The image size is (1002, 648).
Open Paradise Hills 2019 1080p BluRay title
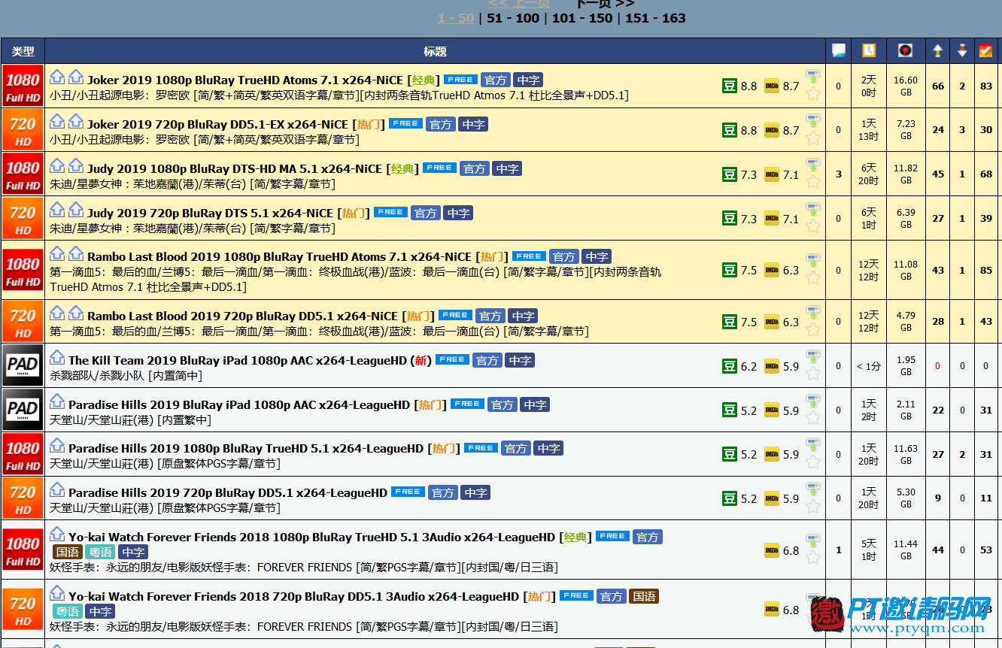coord(246,448)
